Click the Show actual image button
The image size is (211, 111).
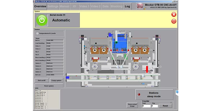pyautogui.click(x=132, y=105)
